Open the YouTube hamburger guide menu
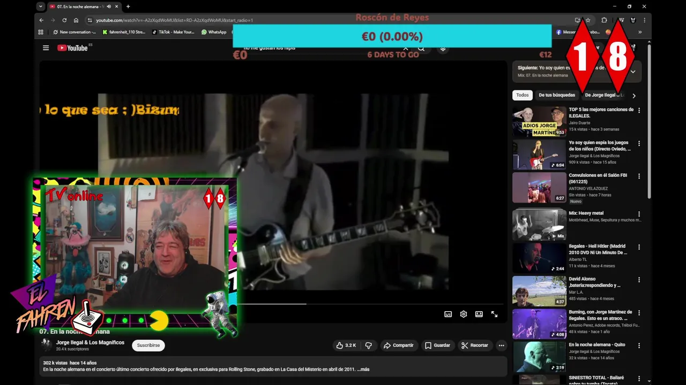 [46, 48]
